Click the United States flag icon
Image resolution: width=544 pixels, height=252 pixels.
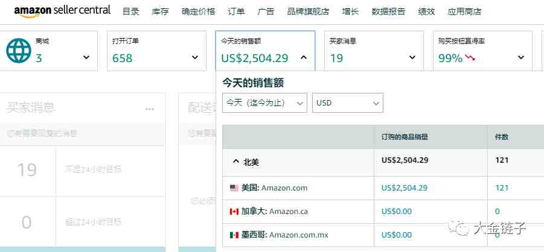(234, 188)
